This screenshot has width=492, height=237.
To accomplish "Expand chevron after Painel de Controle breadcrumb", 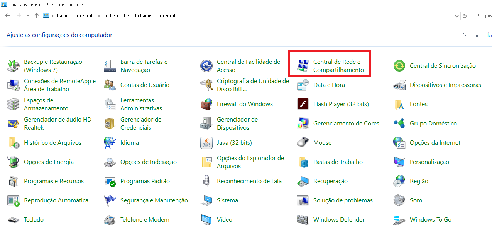I will 99,16.
